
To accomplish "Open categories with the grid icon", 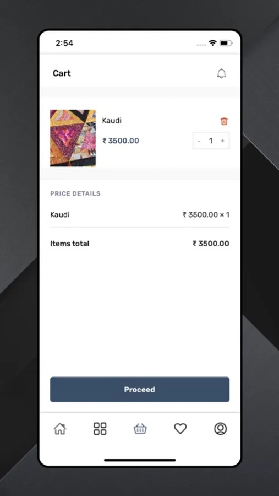I will (x=100, y=429).
